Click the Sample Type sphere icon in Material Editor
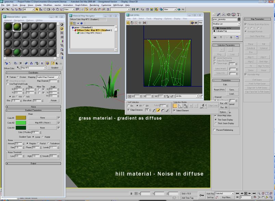 pyautogui.click(x=62, y=25)
